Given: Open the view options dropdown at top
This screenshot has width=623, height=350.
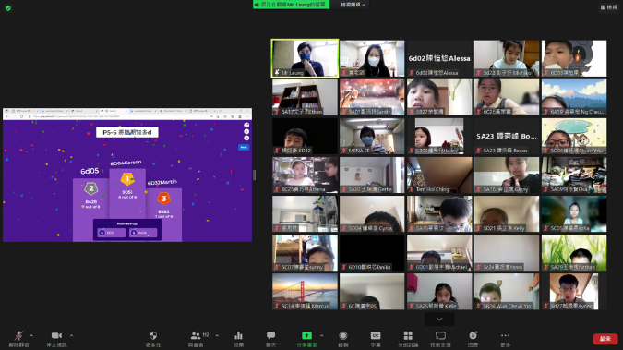Looking at the screenshot, I should (353, 5).
